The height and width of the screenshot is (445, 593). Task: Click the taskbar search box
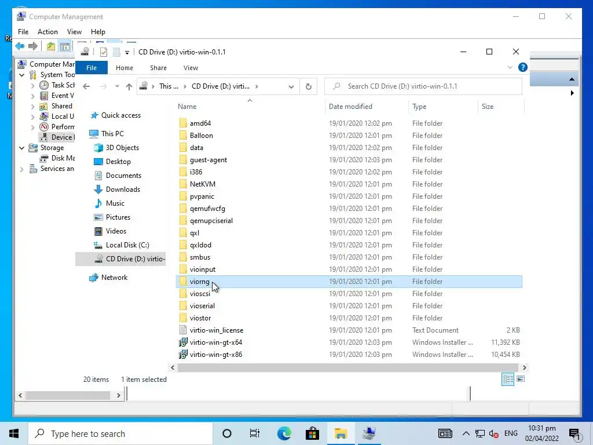tap(120, 433)
